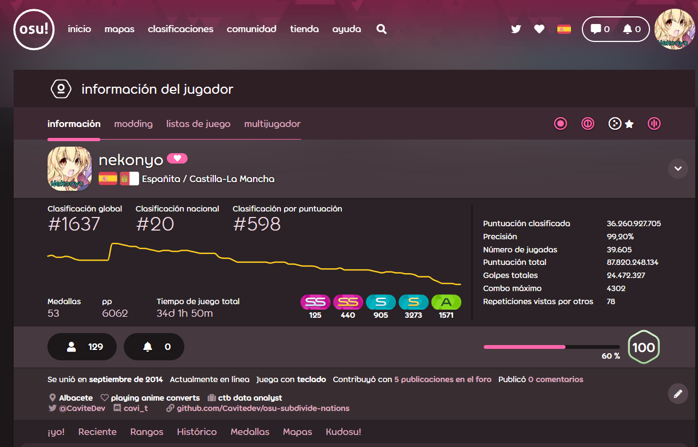Image resolution: width=698 pixels, height=447 pixels.
Task: Edit profile with the pencil button
Action: [x=678, y=394]
